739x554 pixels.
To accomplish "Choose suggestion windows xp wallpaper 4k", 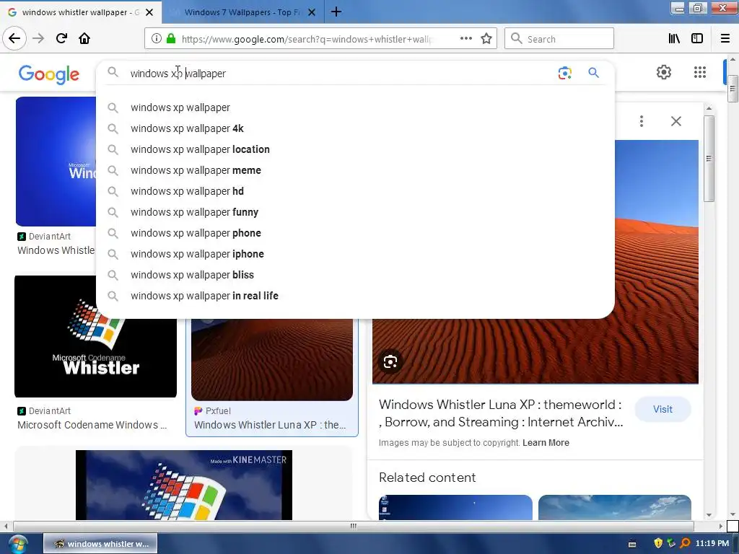I will tap(355, 128).
